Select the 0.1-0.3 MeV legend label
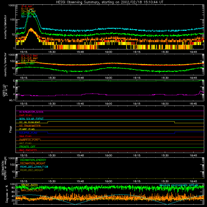 tap(29, 56)
